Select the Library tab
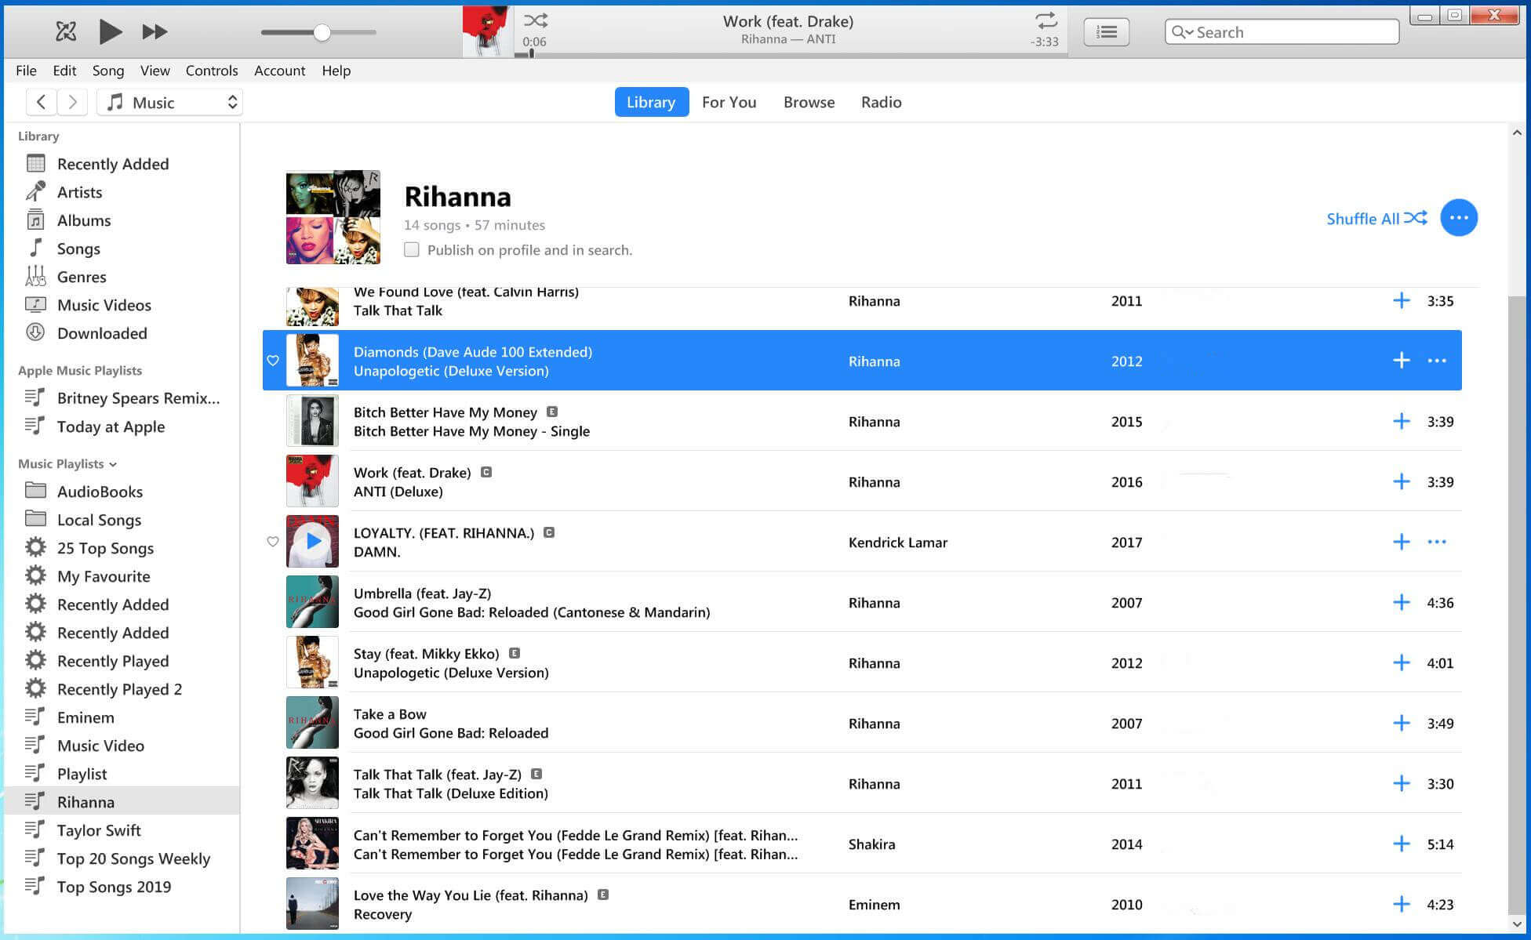The height and width of the screenshot is (940, 1531). 651,102
